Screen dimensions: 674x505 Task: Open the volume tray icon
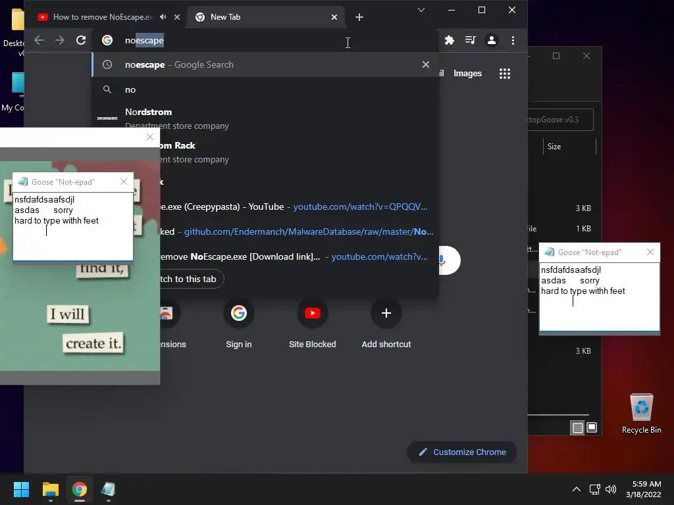click(x=610, y=489)
